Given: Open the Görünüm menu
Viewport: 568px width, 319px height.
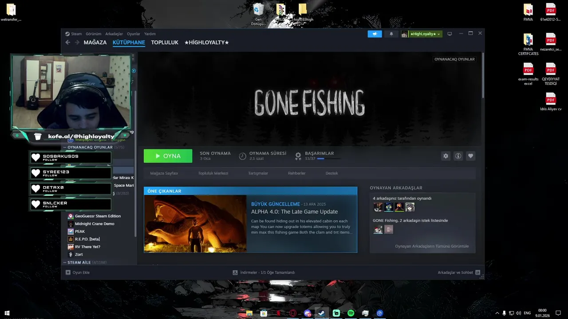Looking at the screenshot, I should pos(93,34).
